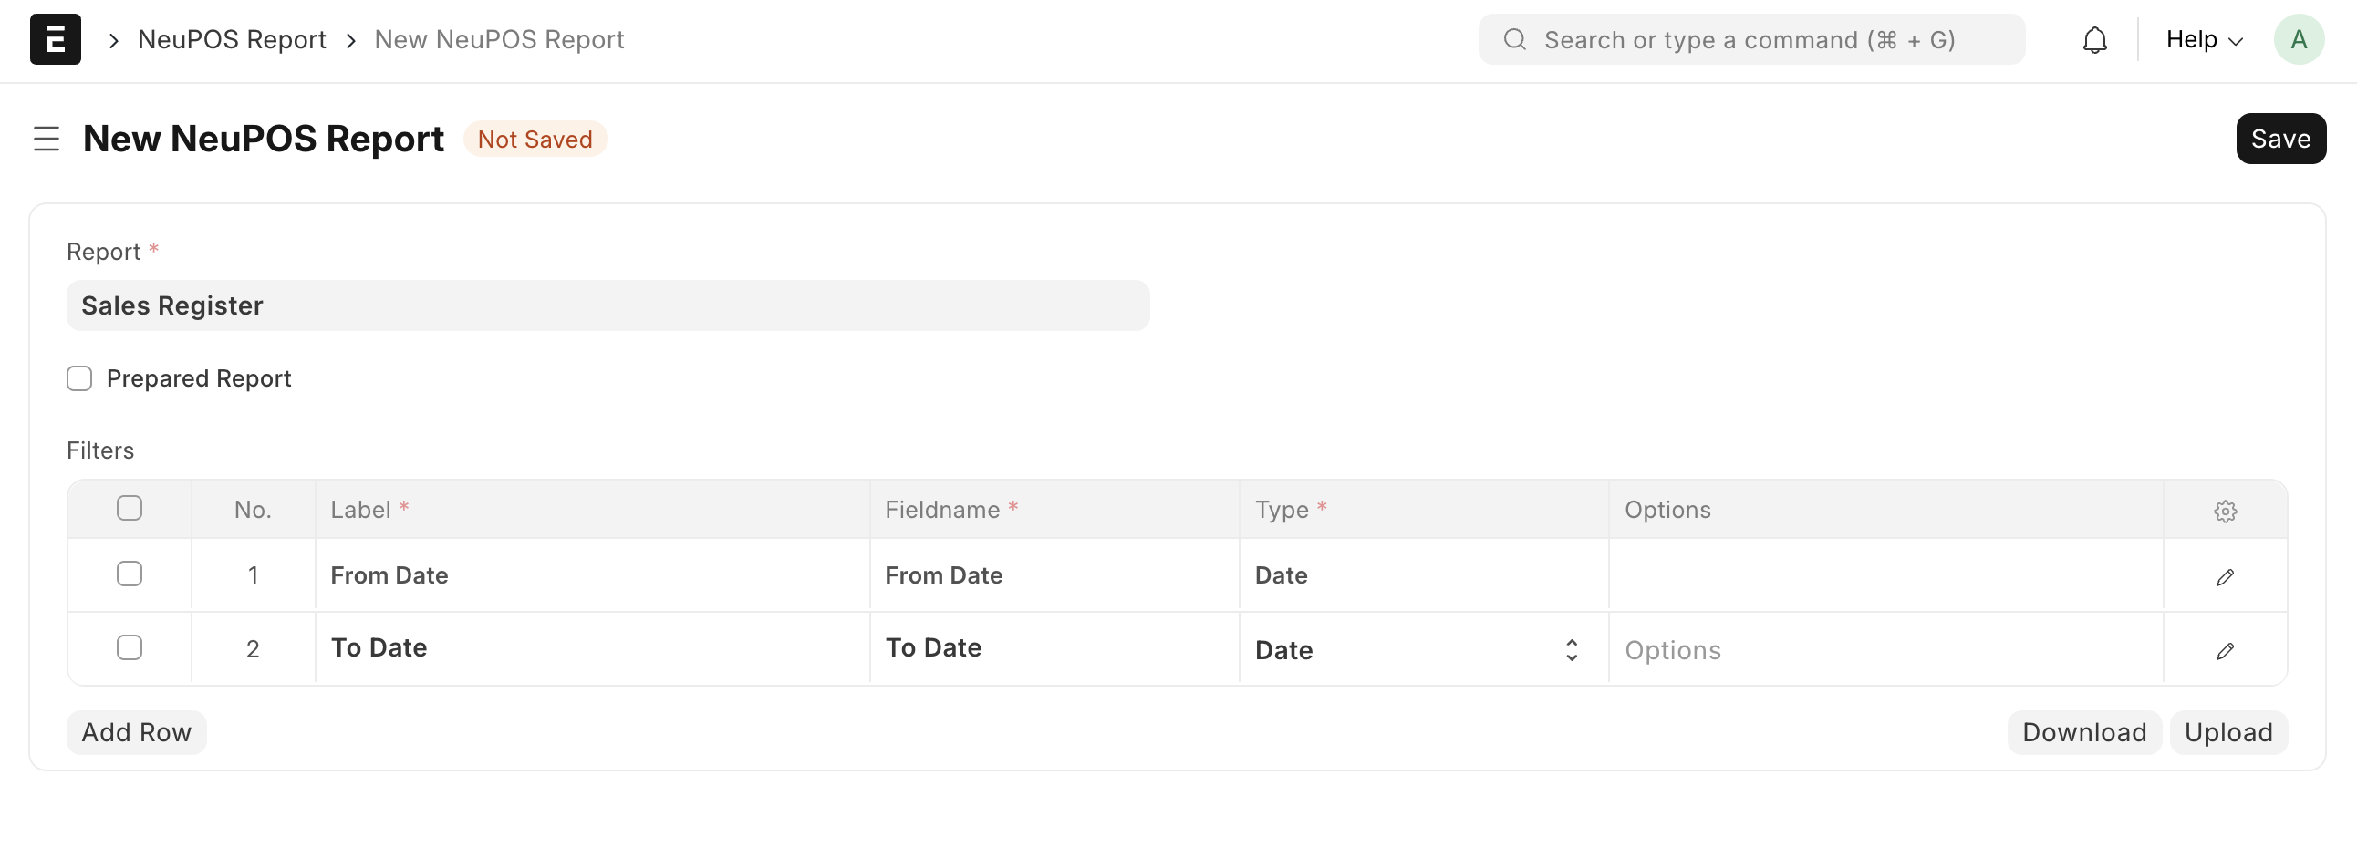2357x848 pixels.
Task: Click row number 2 in Filters table
Action: [253, 649]
